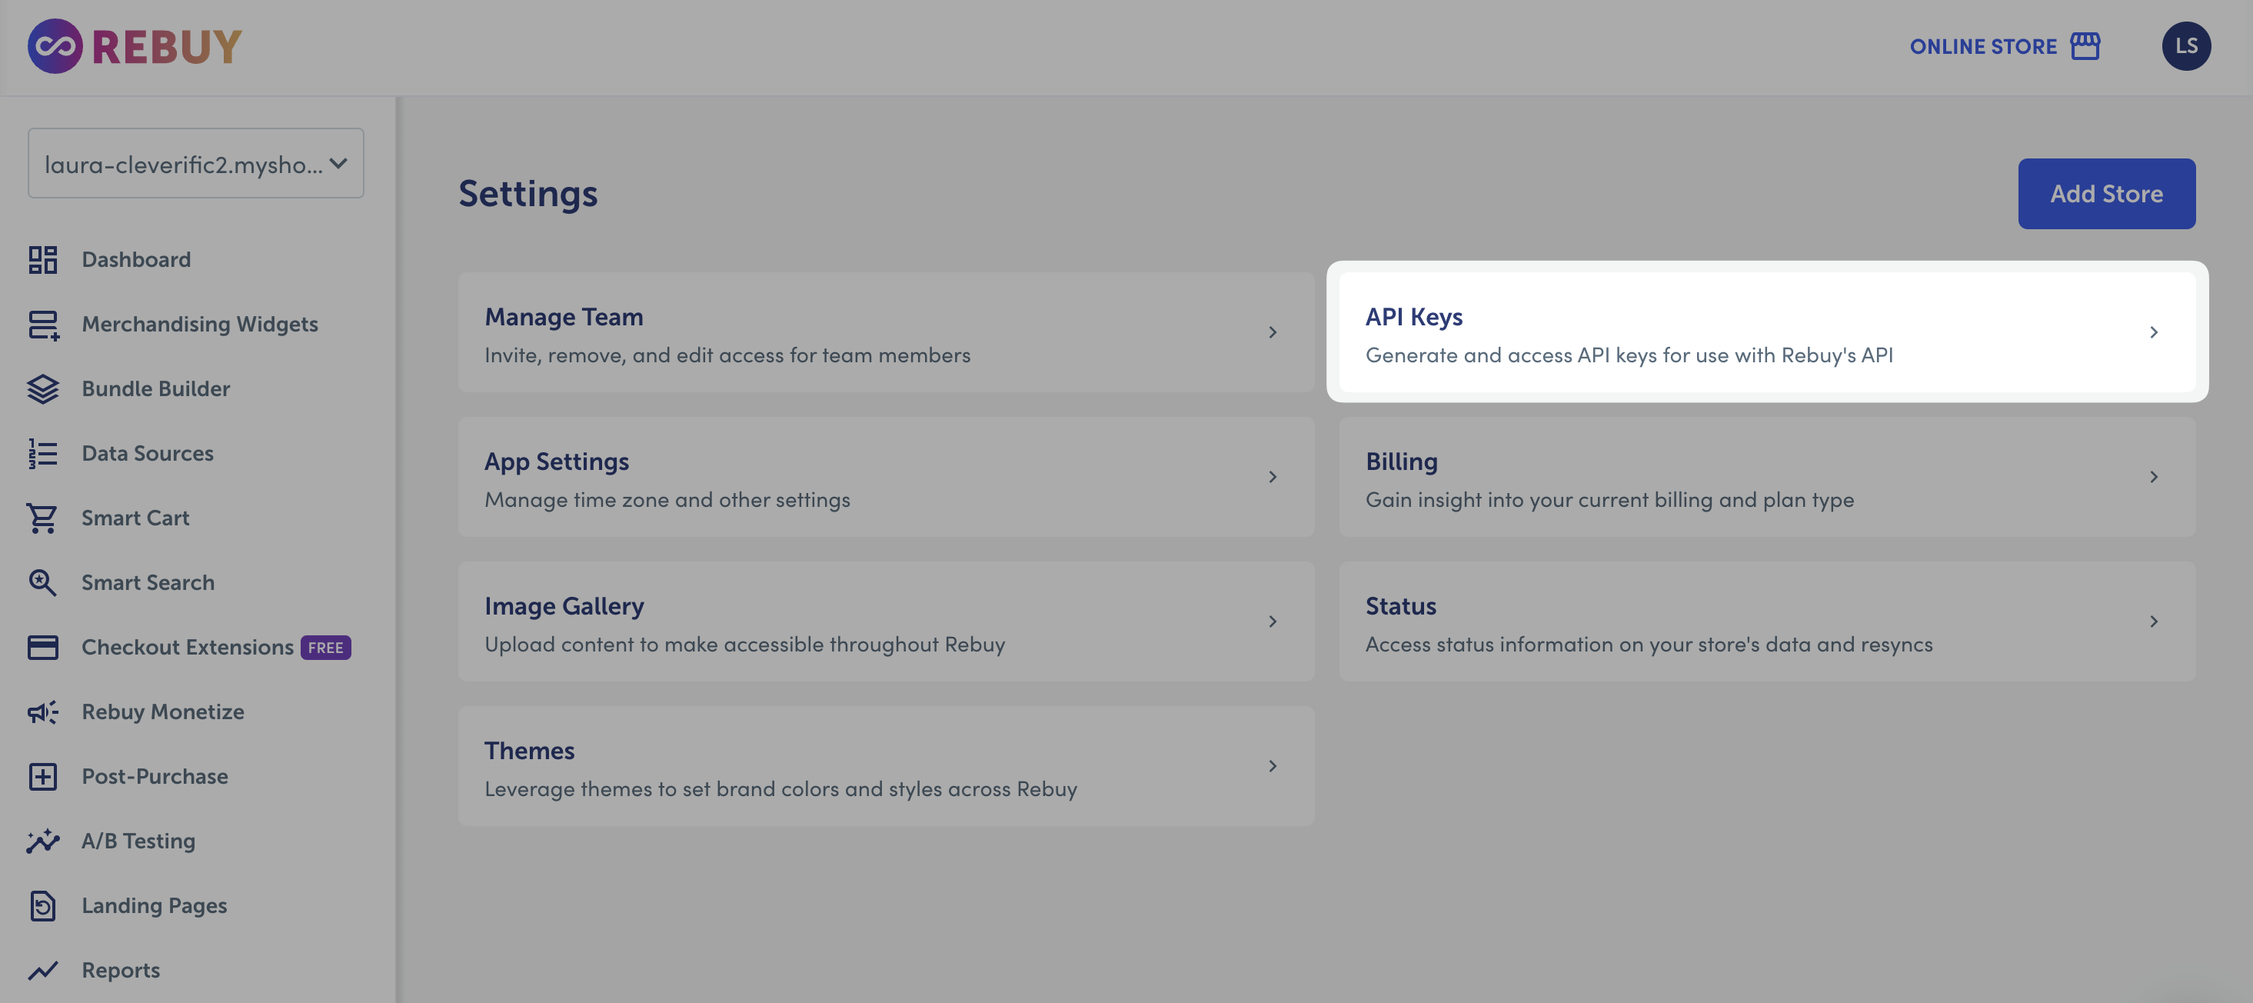Open the LS user avatar menu
The width and height of the screenshot is (2253, 1003).
[x=2185, y=46]
